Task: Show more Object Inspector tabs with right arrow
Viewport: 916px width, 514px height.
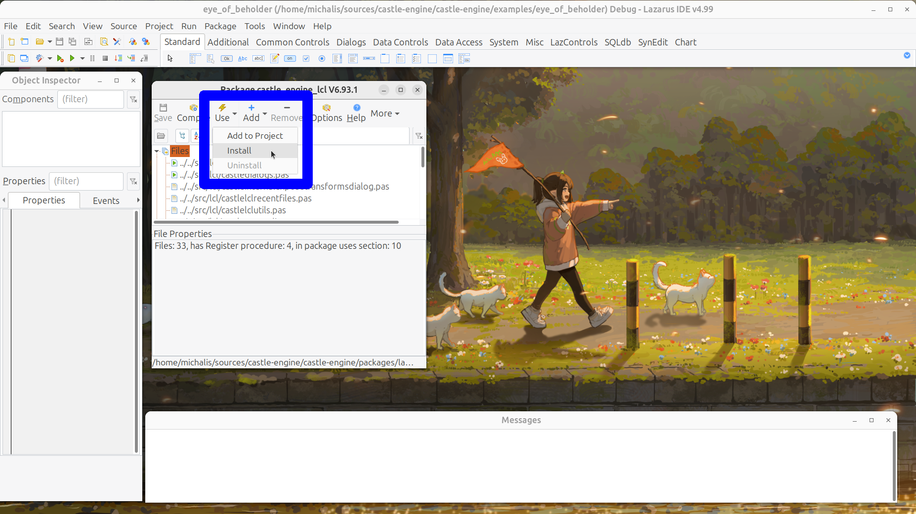Action: [138, 200]
